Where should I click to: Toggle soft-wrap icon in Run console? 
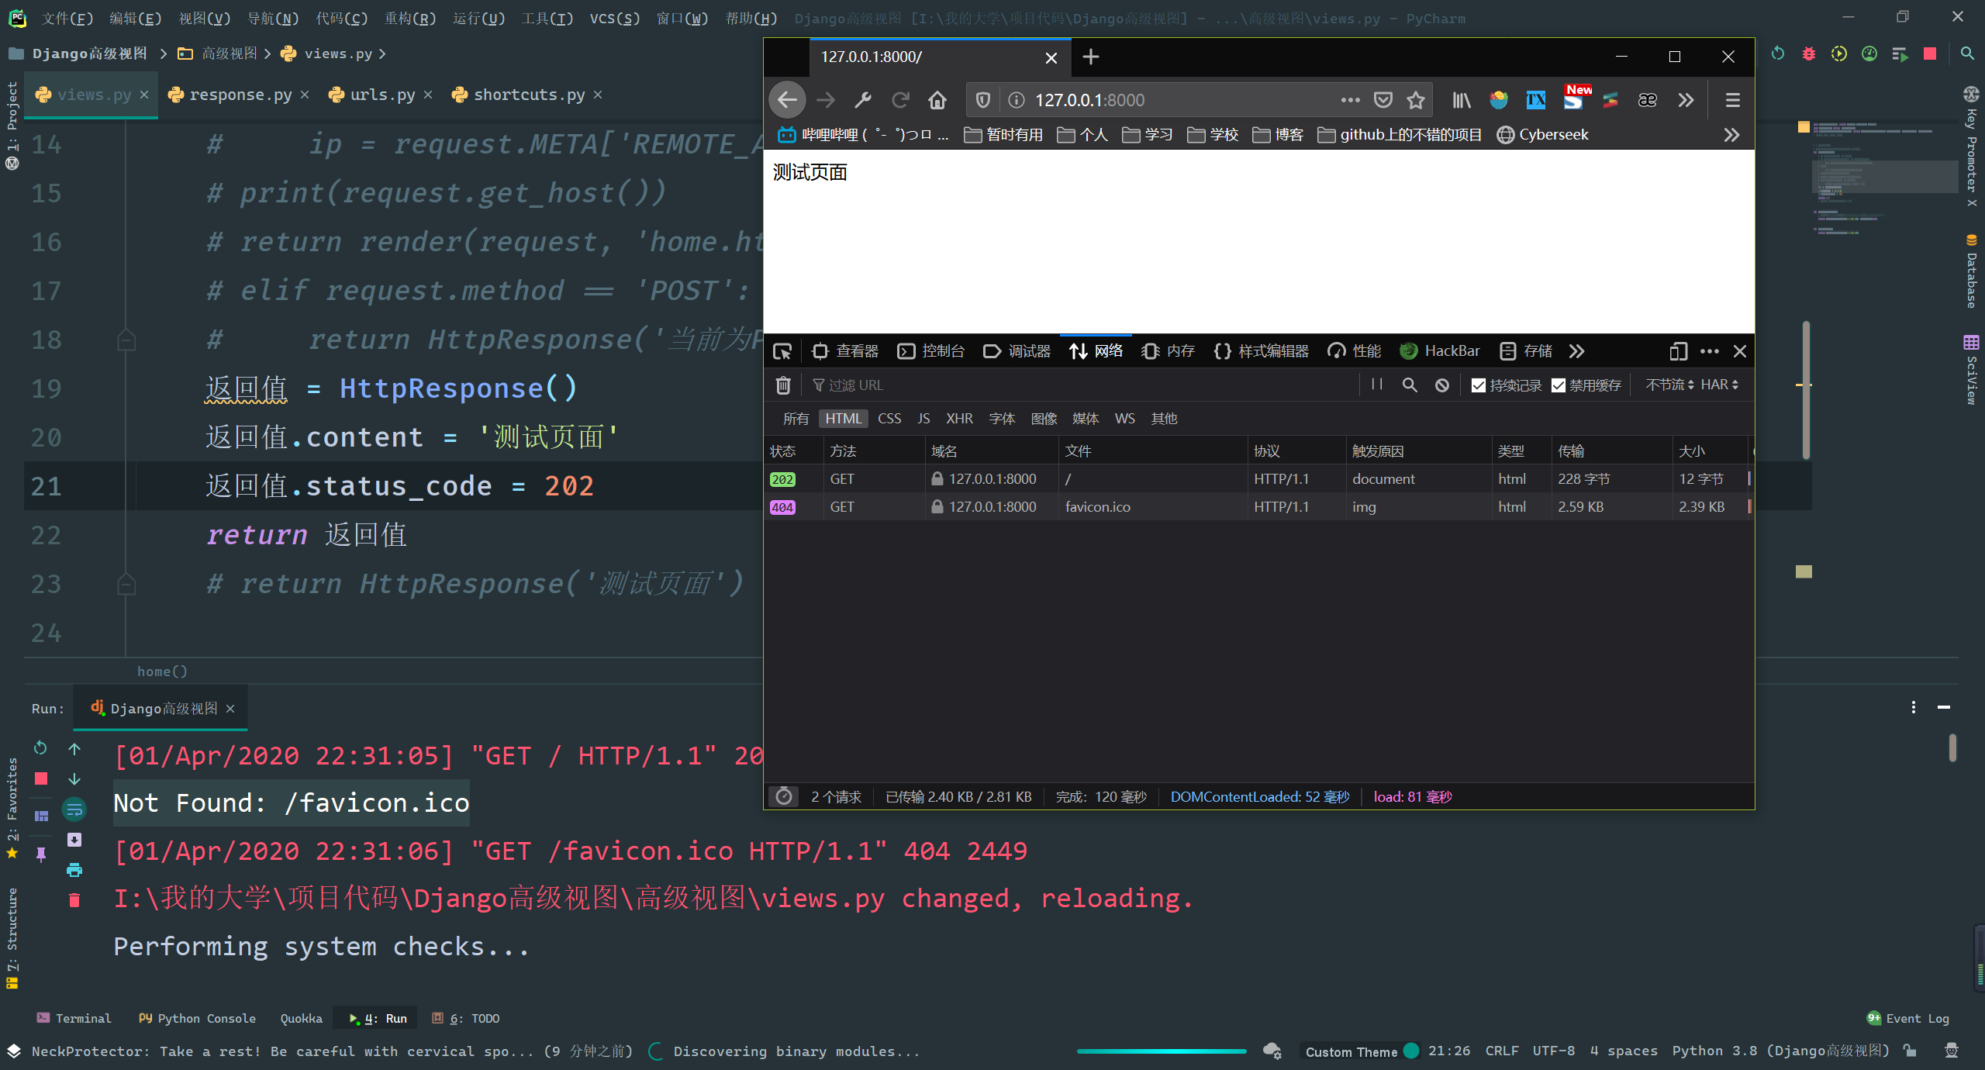pyautogui.click(x=74, y=809)
